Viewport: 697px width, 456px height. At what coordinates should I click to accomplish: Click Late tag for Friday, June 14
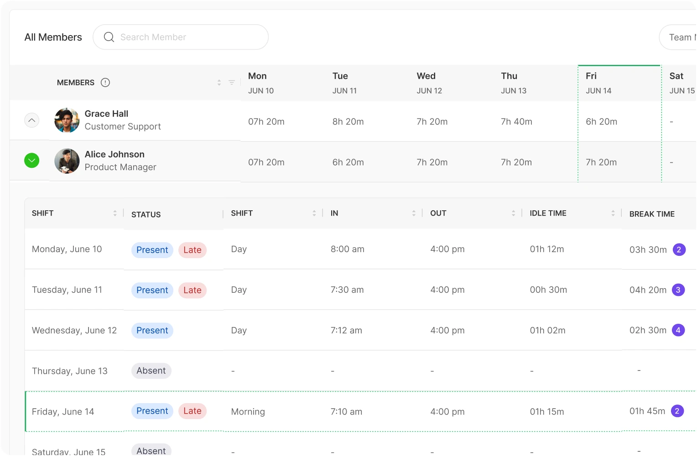pos(192,411)
